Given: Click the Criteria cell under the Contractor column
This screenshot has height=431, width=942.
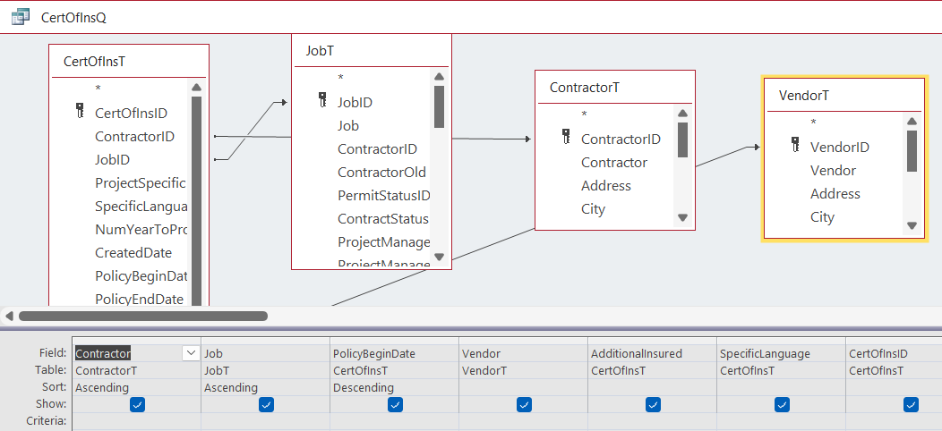Looking at the screenshot, I should pos(136,421).
